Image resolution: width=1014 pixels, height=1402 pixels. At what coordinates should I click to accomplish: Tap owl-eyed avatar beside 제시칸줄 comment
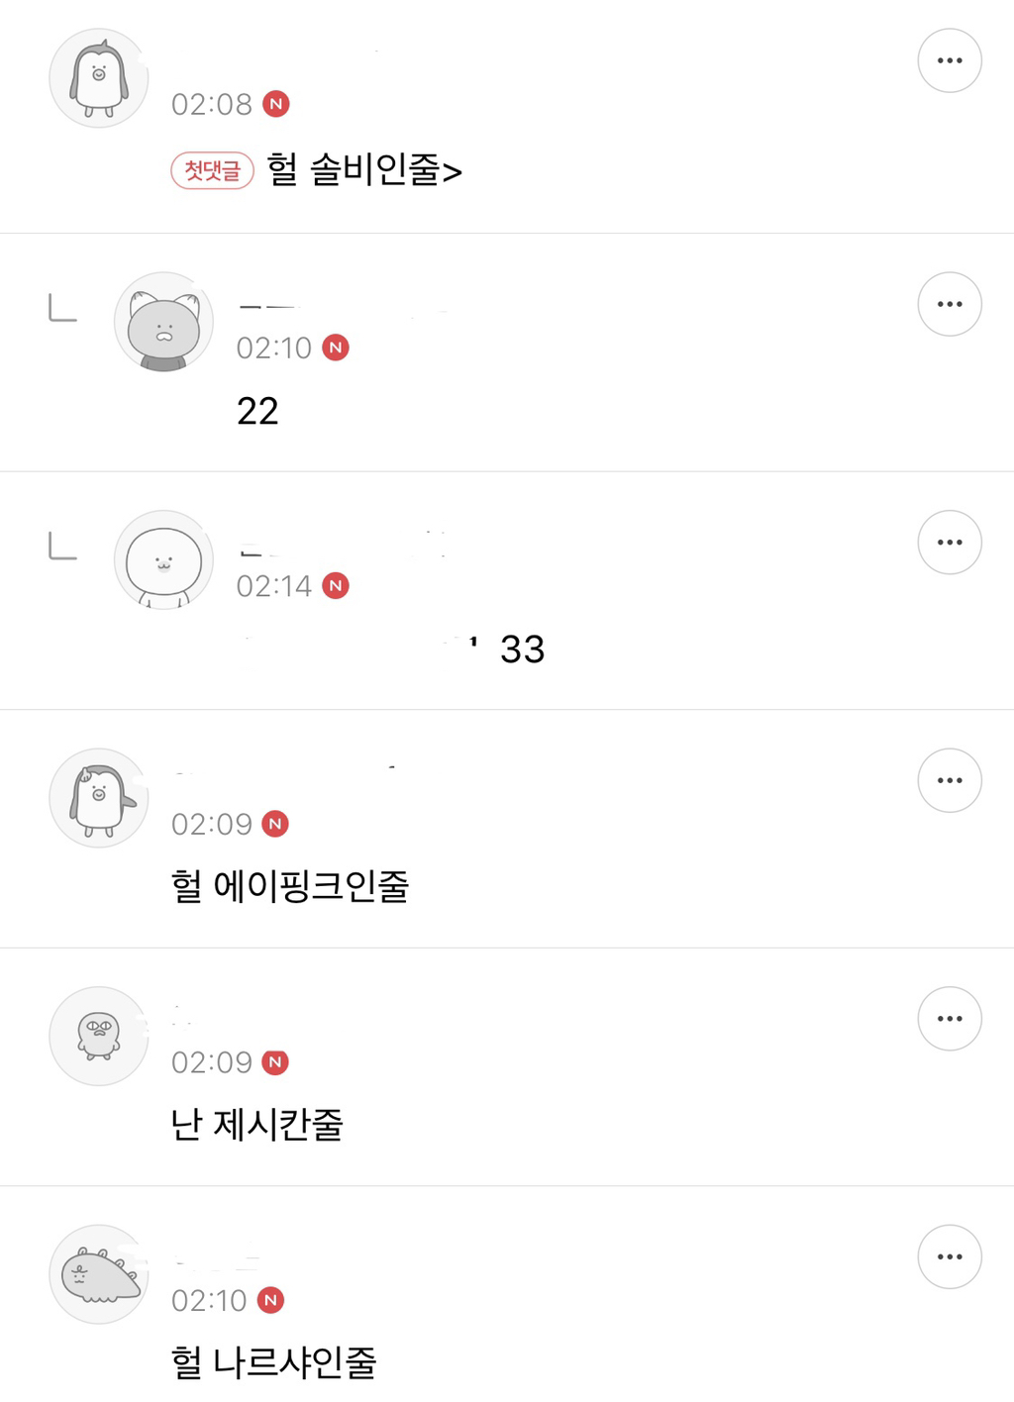(99, 1036)
